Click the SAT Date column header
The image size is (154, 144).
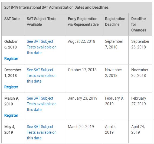(x=12, y=19)
